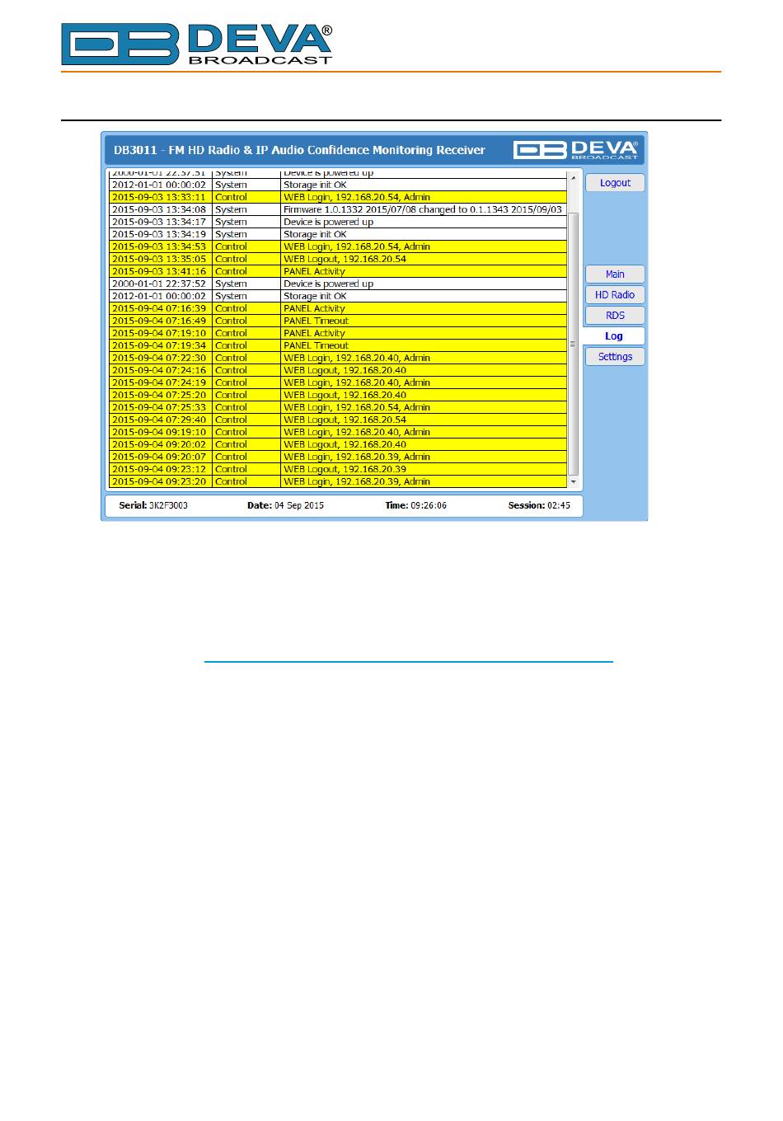
Task: Select log row 2015-09-04 09:20:07 WEB Login
Action: pos(338,457)
